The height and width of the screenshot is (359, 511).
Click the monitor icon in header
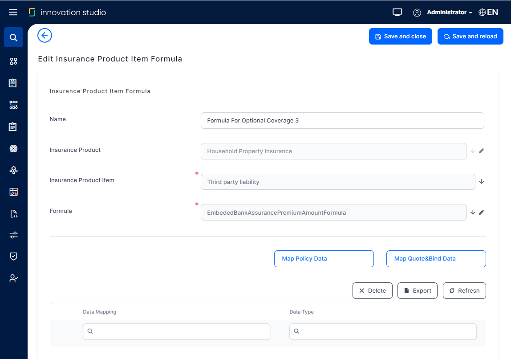pyautogui.click(x=397, y=12)
